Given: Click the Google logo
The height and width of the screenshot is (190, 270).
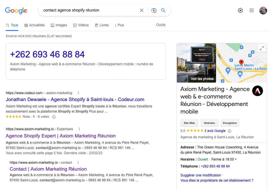Looking at the screenshot, I should coord(16,10).
